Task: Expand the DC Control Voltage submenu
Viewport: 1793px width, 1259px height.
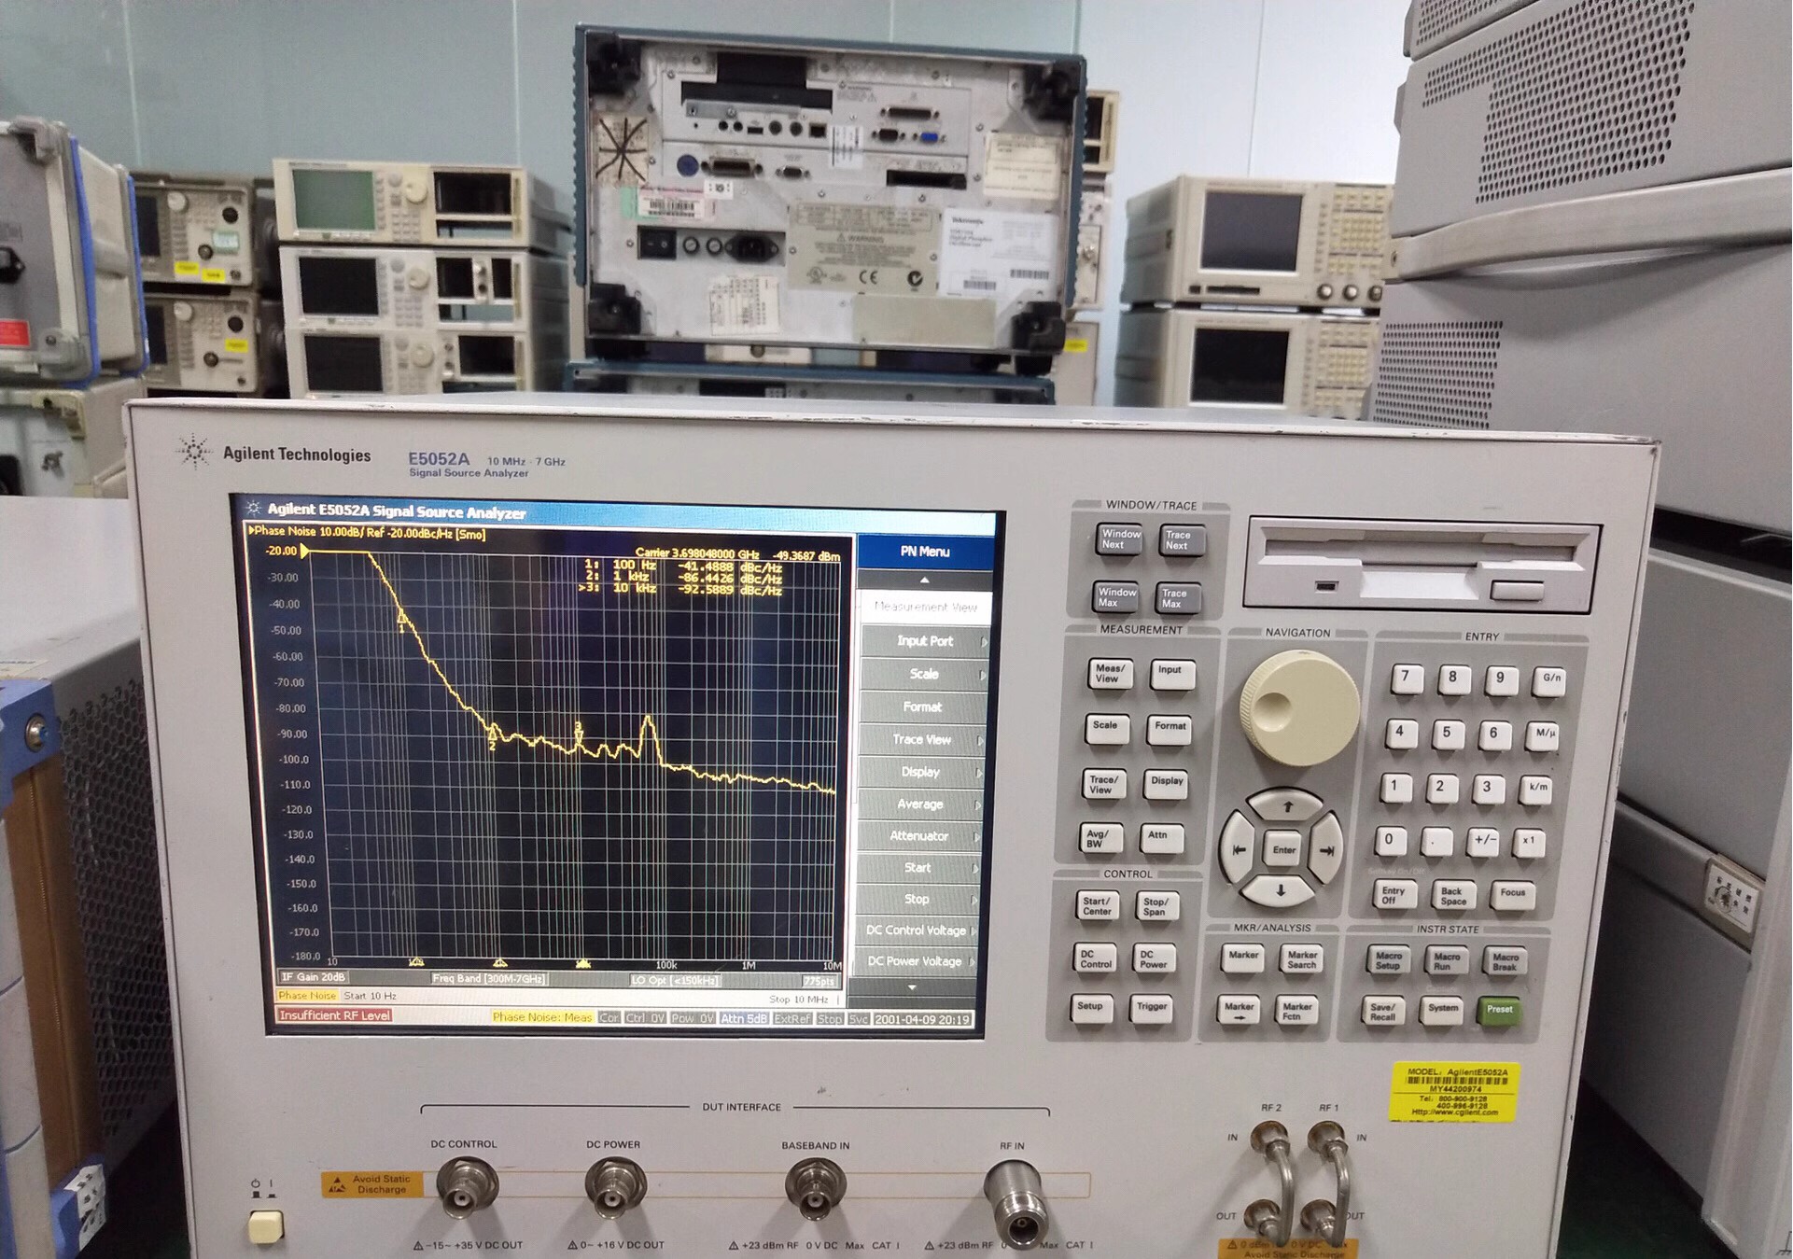Action: (917, 930)
